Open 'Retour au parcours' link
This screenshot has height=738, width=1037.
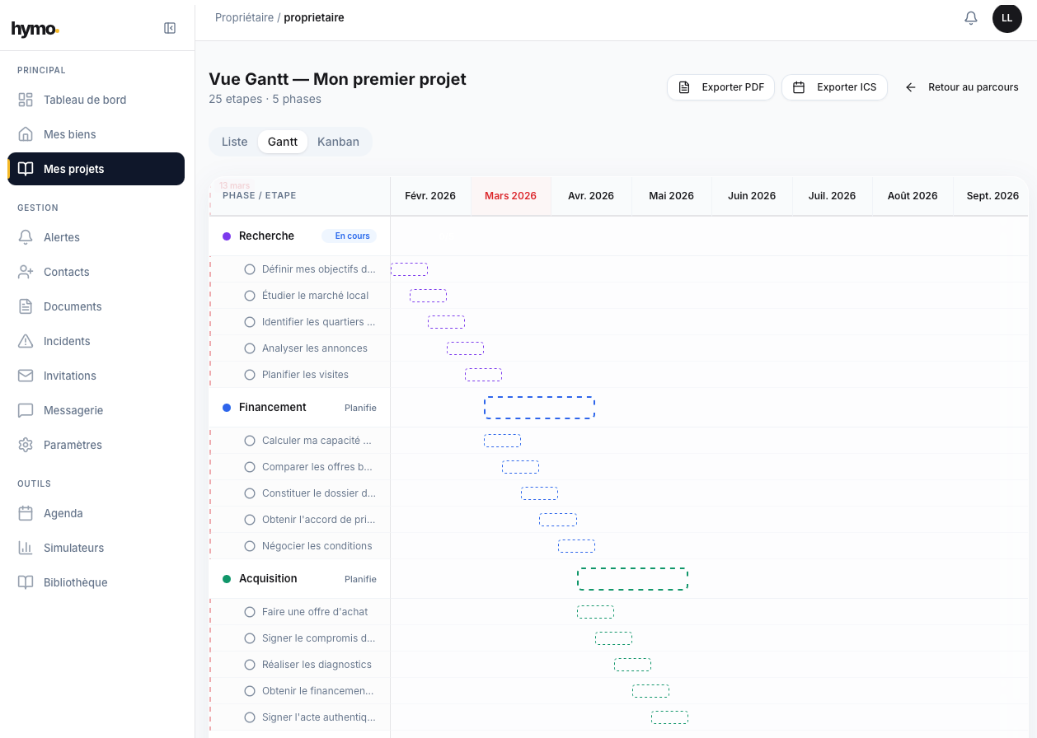point(962,86)
